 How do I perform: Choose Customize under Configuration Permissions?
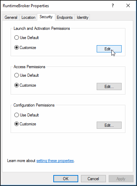point(25,124)
